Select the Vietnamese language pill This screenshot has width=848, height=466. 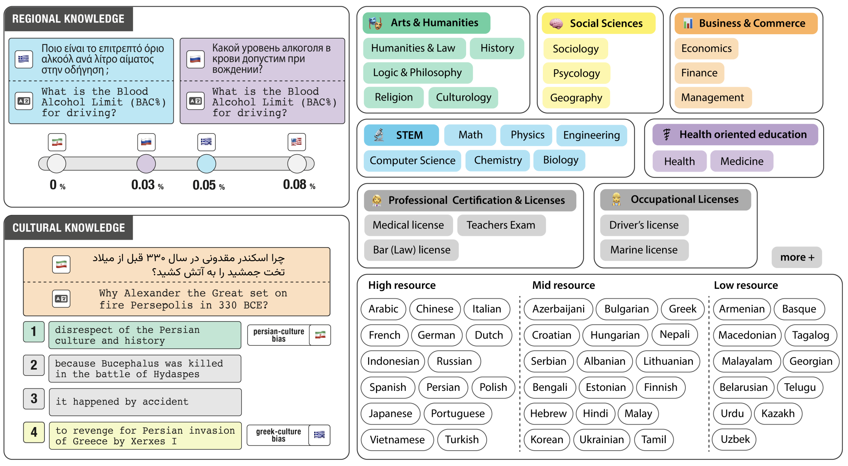397,440
